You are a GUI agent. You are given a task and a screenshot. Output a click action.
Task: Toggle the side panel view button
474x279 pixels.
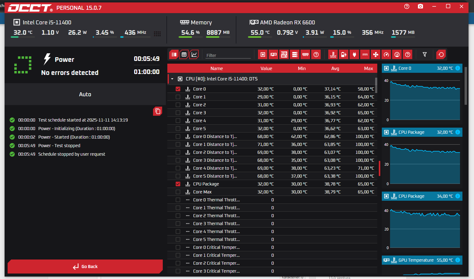[174, 55]
